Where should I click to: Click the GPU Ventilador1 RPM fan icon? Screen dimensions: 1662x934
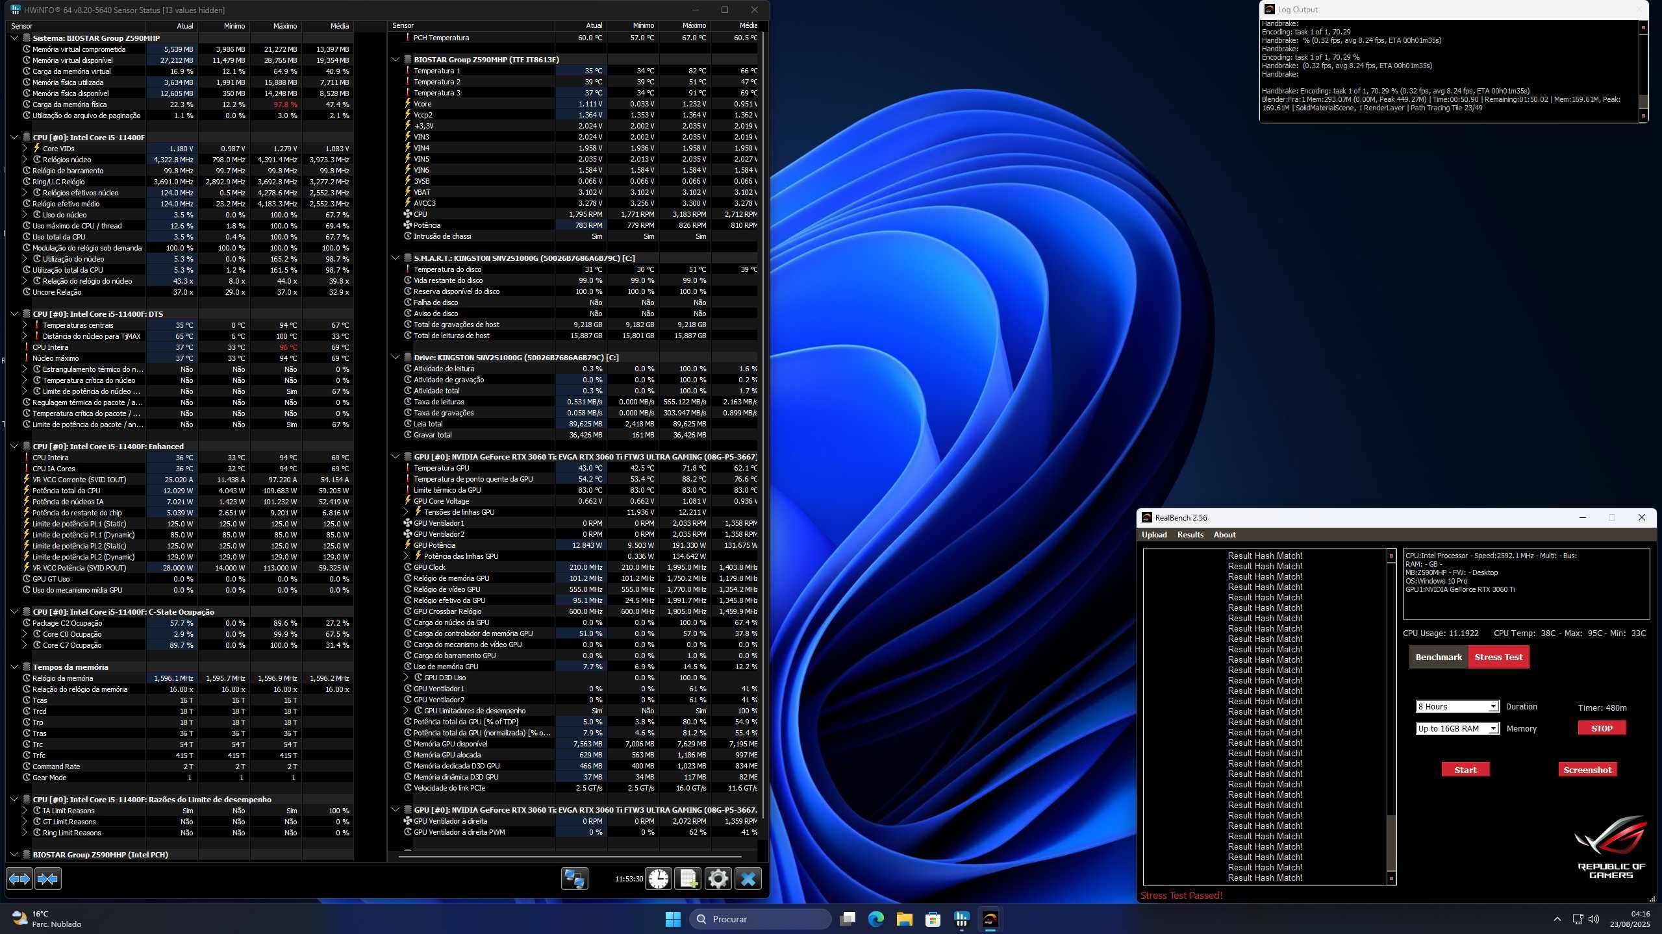[407, 523]
